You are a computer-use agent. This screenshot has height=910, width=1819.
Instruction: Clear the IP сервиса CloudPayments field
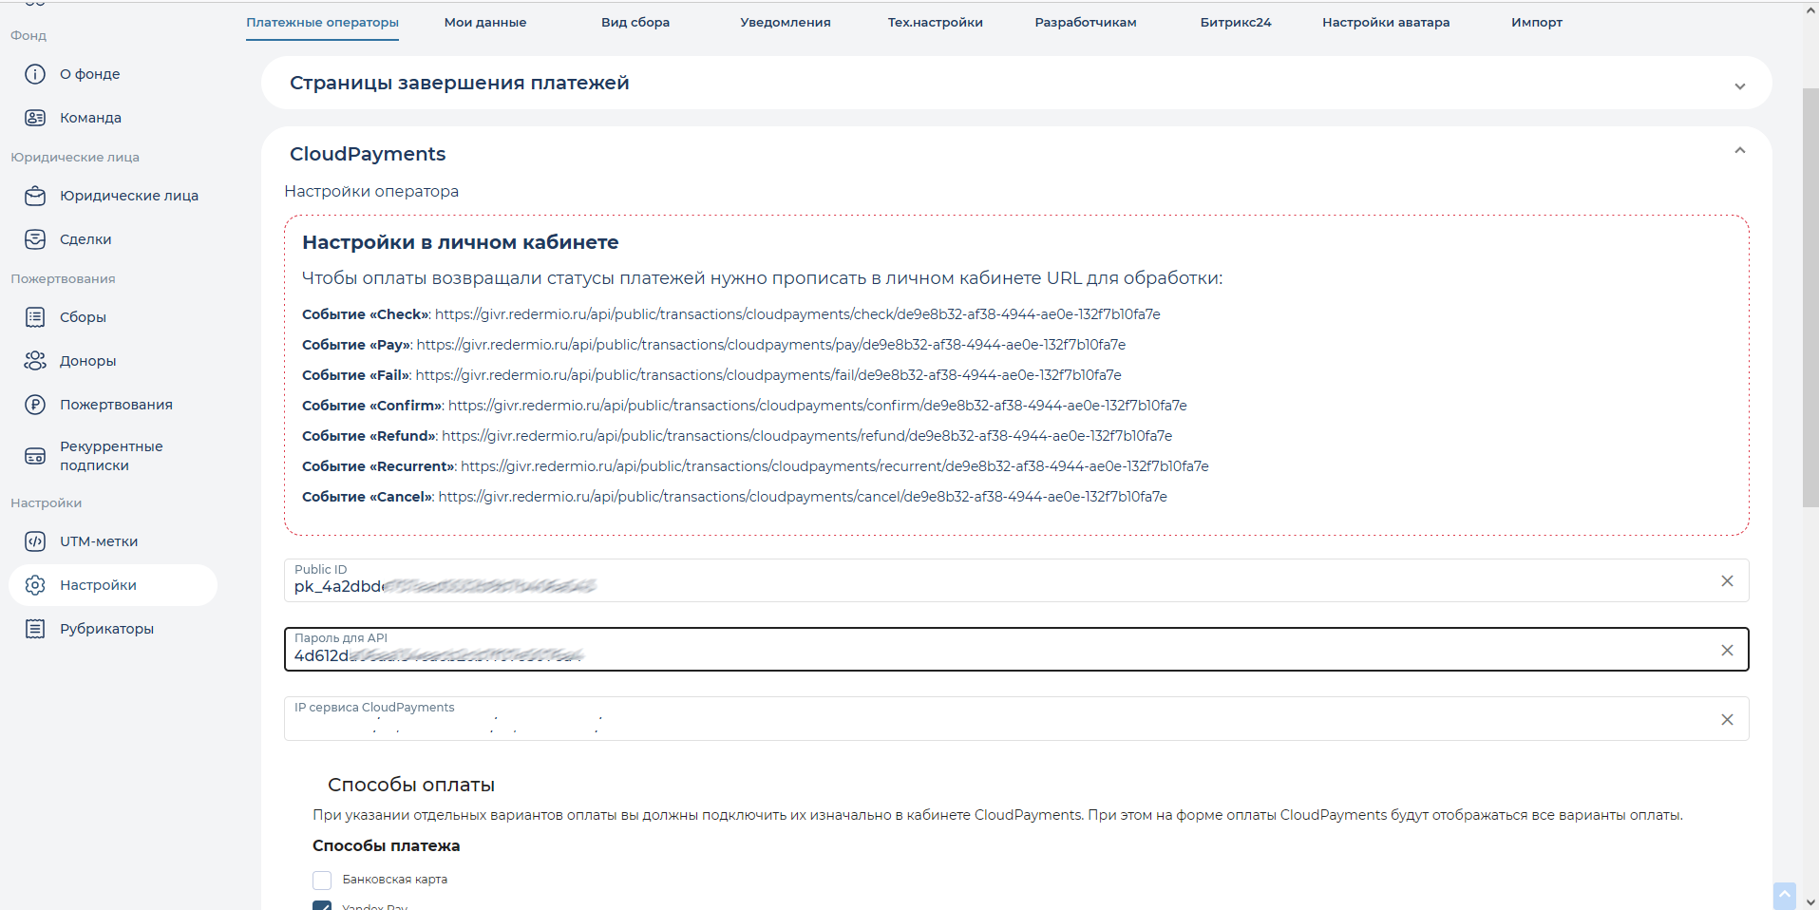click(1727, 720)
